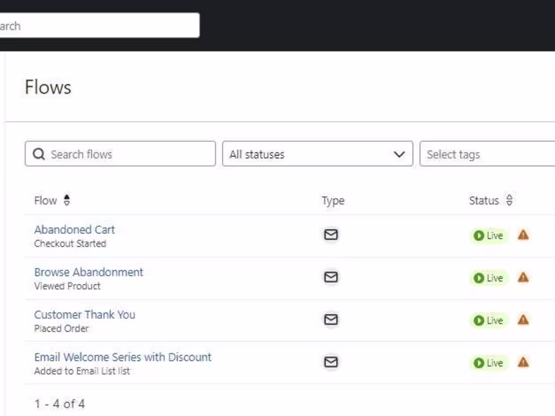Select the email icon for Customer Thank You
555x416 pixels.
330,319
